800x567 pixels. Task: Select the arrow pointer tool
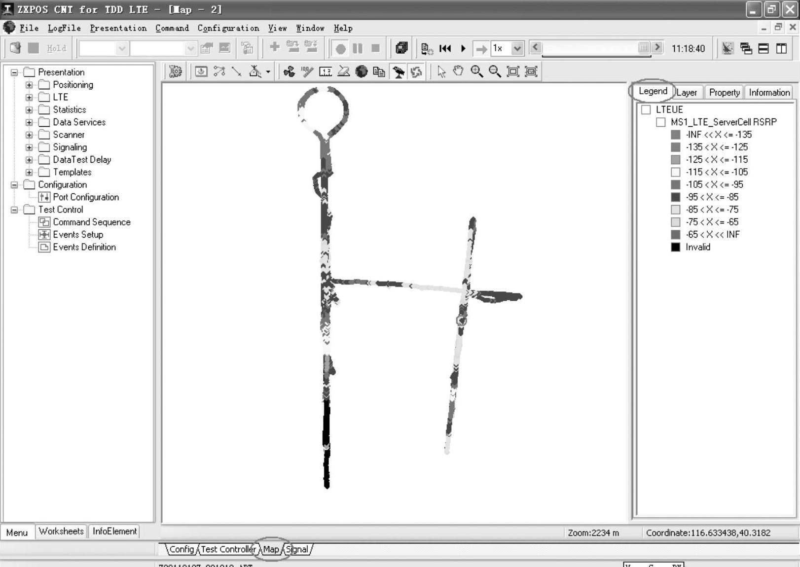click(441, 71)
